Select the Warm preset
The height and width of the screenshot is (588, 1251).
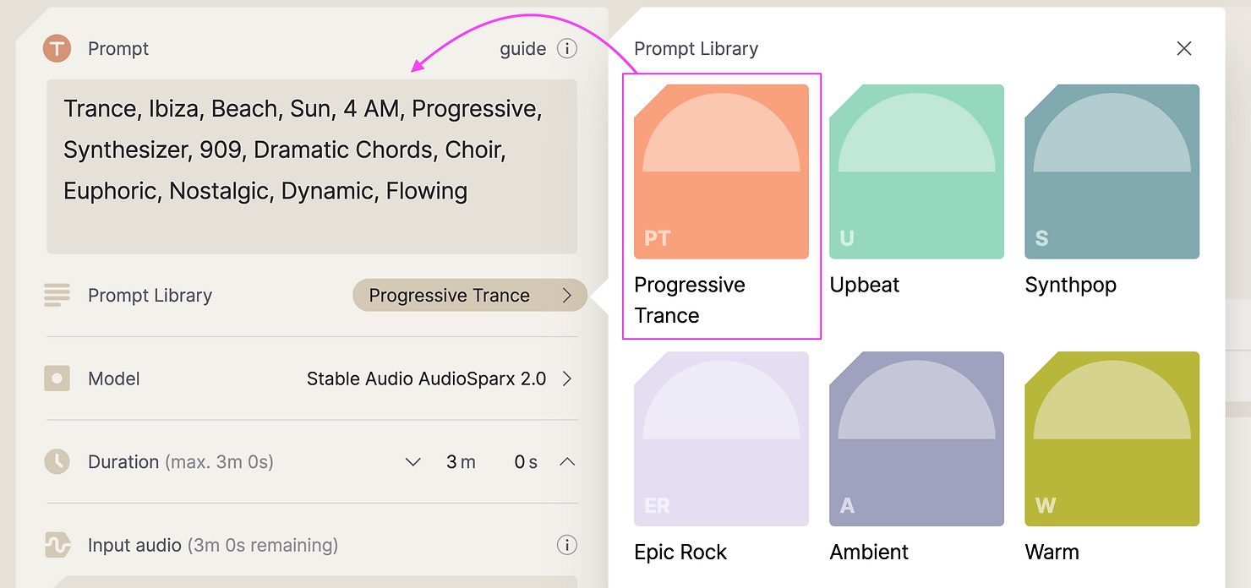click(1112, 438)
